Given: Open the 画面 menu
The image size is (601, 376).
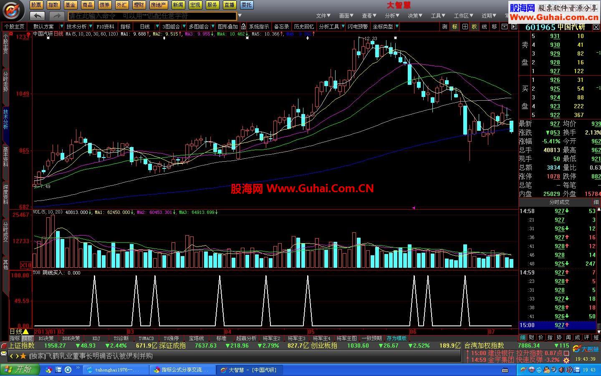Looking at the screenshot, I should 346,16.
